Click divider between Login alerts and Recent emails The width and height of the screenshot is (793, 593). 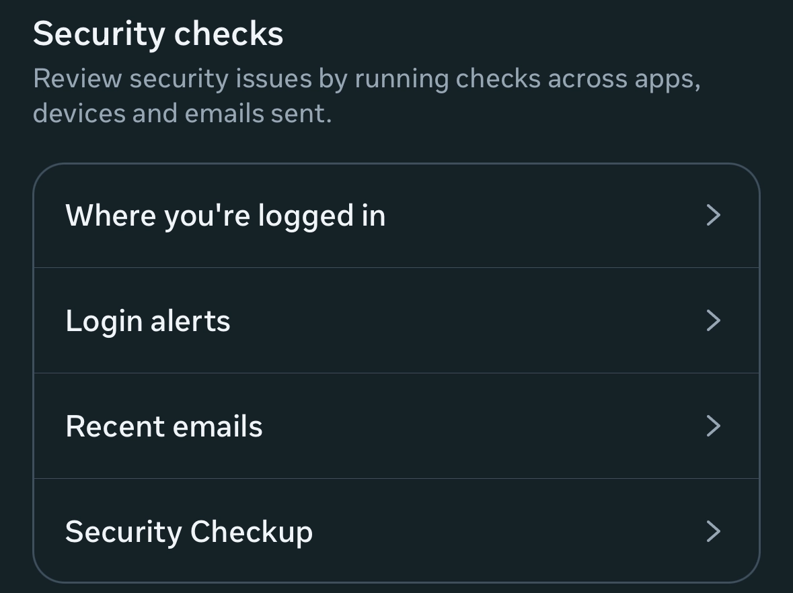[396, 373]
